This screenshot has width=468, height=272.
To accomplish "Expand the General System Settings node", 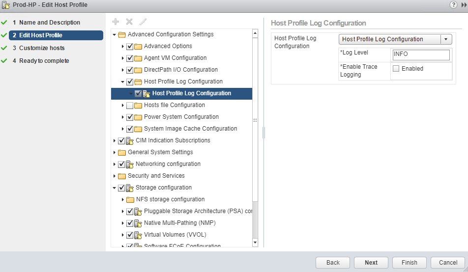I will [x=115, y=152].
